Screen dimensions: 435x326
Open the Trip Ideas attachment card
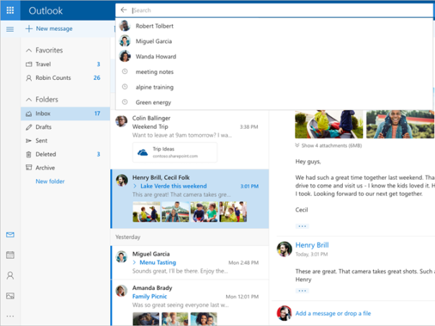[174, 152]
